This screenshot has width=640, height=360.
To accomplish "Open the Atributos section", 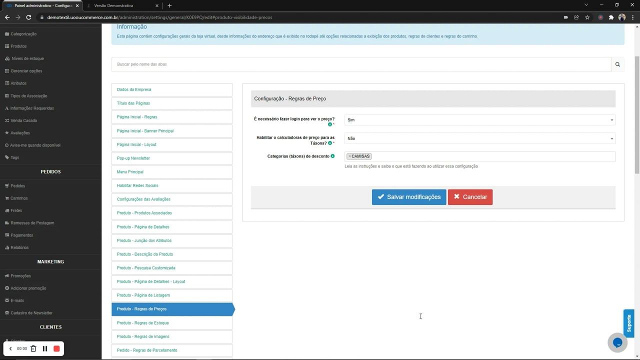I will click(x=18, y=83).
